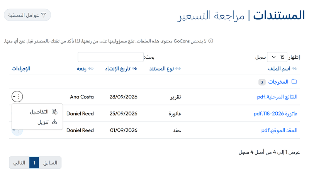Click the count badge 3 on المخرجات
Viewport: 309px width, 193px height.
tap(262, 82)
